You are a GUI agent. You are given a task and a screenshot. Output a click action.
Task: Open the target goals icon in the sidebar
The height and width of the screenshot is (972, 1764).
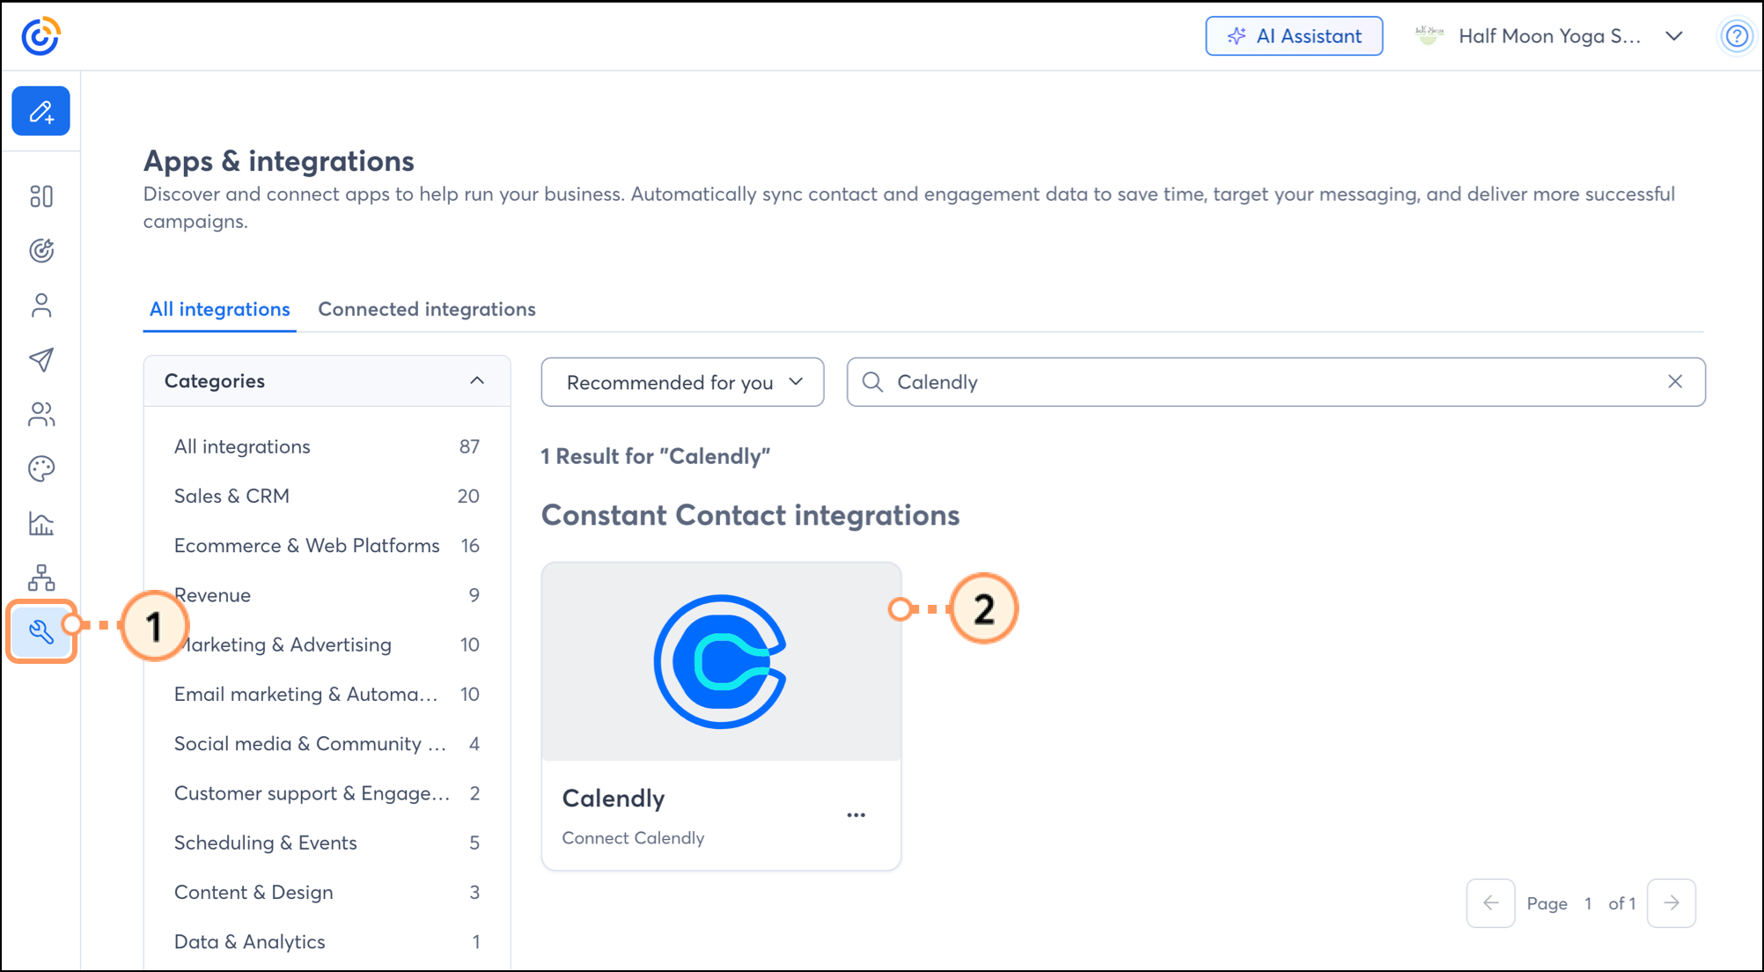click(x=41, y=251)
